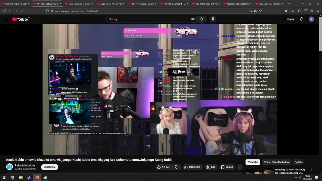Image resolution: width=322 pixels, height=181 pixels.
Task: Open the extension with 343 badge
Action: click(306, 11)
